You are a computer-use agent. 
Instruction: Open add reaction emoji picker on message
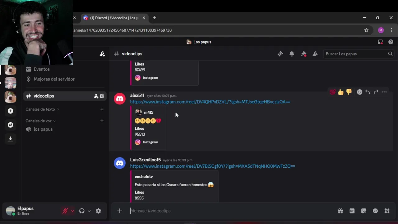(359, 92)
